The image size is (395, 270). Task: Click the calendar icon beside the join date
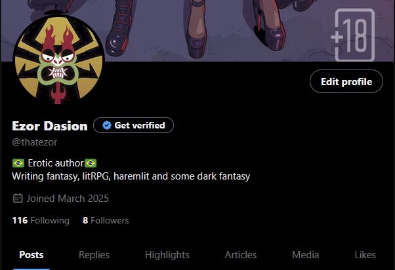(x=18, y=199)
